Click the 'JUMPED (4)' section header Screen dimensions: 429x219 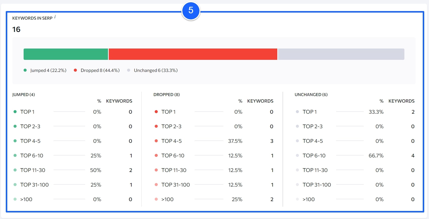click(24, 95)
